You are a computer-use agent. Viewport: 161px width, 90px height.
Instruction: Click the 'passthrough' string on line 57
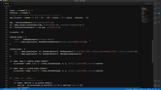coord(77,25)
